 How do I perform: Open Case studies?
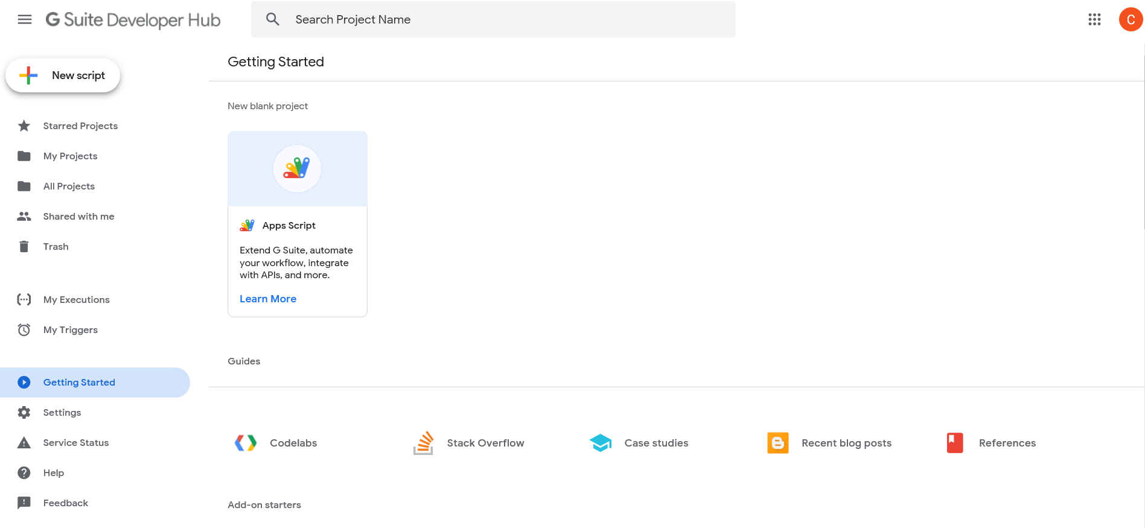pyautogui.click(x=656, y=443)
